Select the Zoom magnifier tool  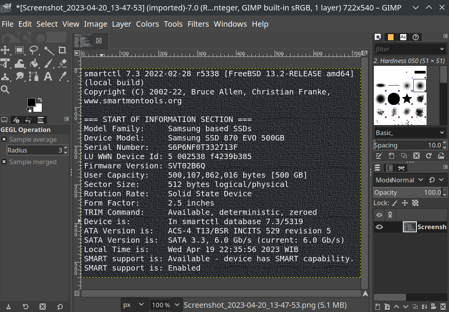(5, 90)
